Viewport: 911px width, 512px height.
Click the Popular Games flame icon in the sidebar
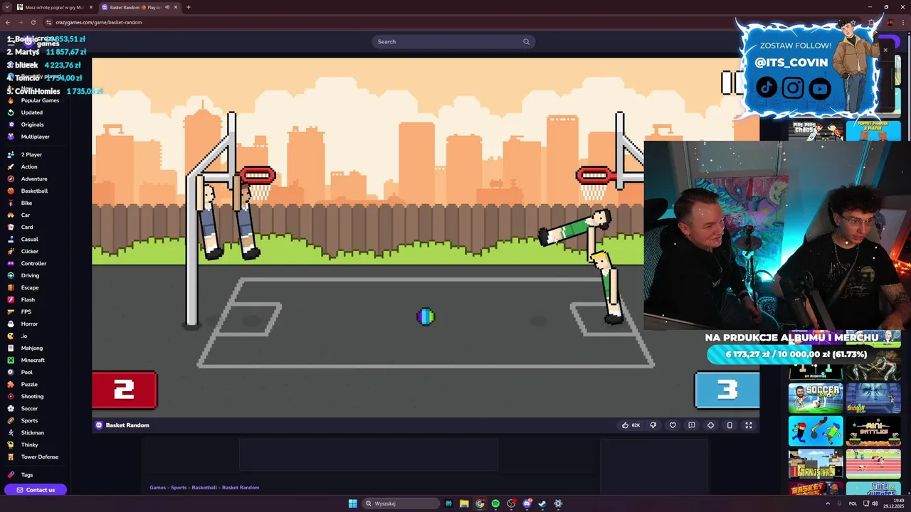(11, 100)
